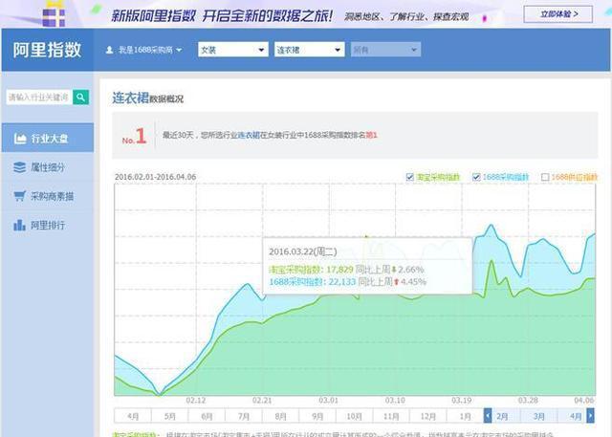612x437 pixels.
Task: Select 8月 on the month timeline
Action: pos(280,416)
